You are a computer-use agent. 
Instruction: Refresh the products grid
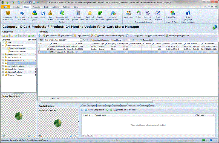pos(40,36)
